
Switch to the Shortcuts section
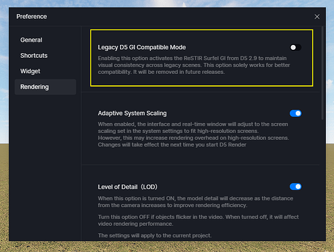click(x=34, y=56)
